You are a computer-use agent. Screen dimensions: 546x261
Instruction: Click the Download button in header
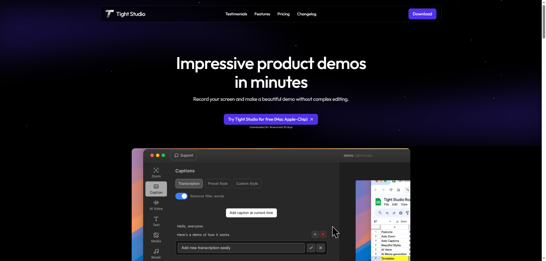(x=422, y=14)
